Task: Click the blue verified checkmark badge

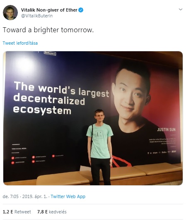Action: (81, 10)
